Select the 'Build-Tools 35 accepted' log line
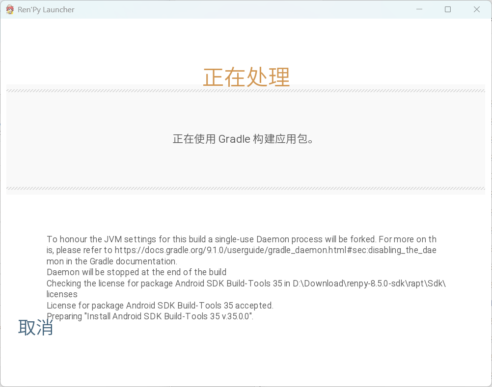The width and height of the screenshot is (492, 387). pyautogui.click(x=160, y=306)
